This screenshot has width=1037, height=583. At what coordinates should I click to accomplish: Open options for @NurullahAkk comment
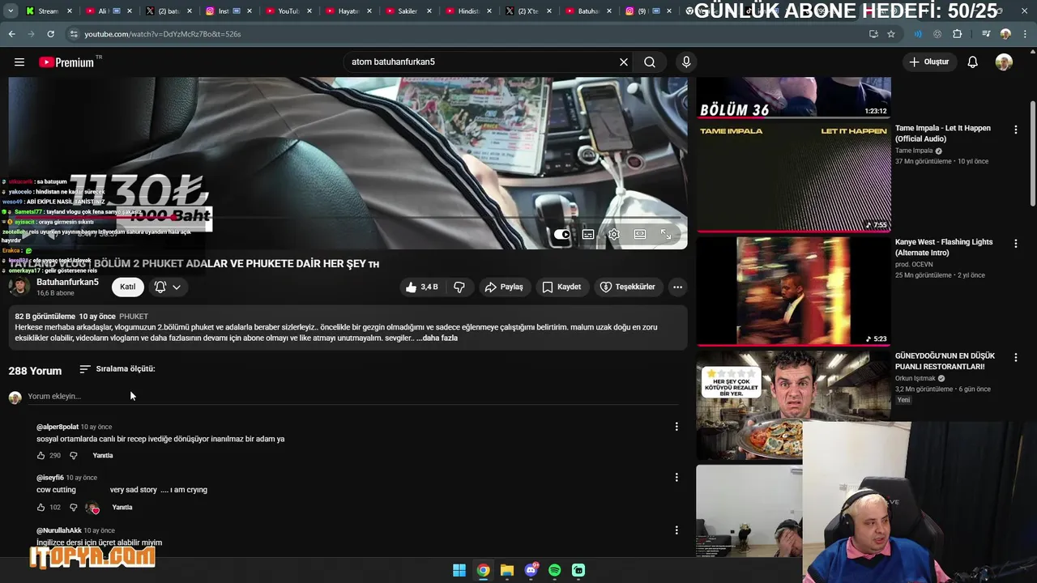tap(676, 530)
